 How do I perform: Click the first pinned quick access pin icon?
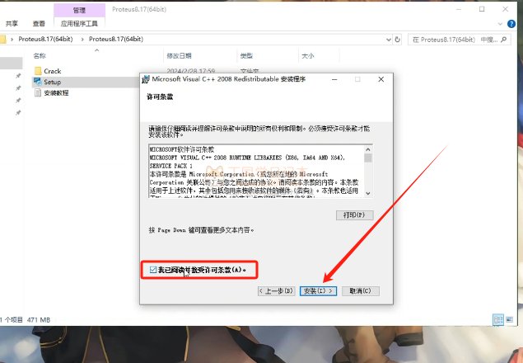coord(18,76)
